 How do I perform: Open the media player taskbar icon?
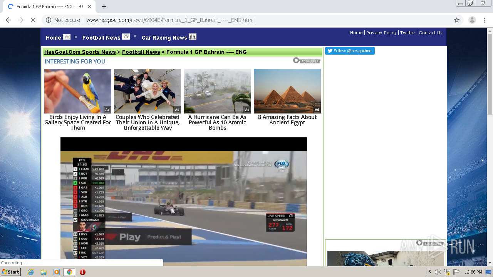(x=57, y=272)
